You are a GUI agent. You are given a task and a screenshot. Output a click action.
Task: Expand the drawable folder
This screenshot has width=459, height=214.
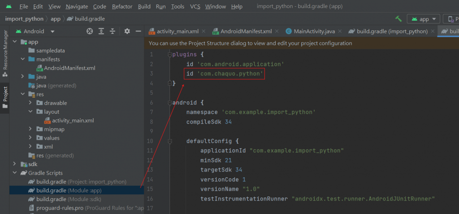pos(31,103)
